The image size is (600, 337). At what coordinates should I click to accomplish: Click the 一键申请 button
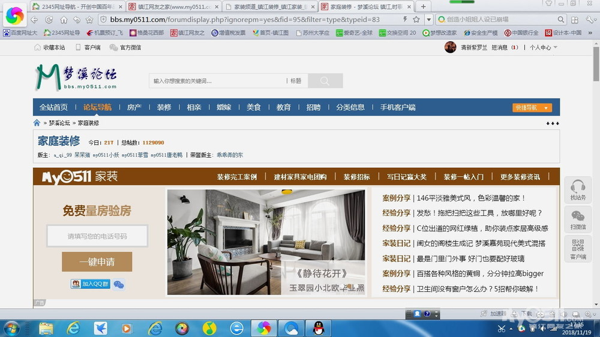[97, 262]
